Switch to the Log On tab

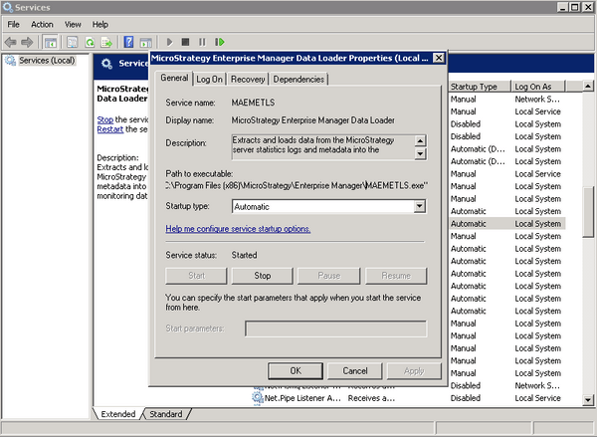(209, 80)
